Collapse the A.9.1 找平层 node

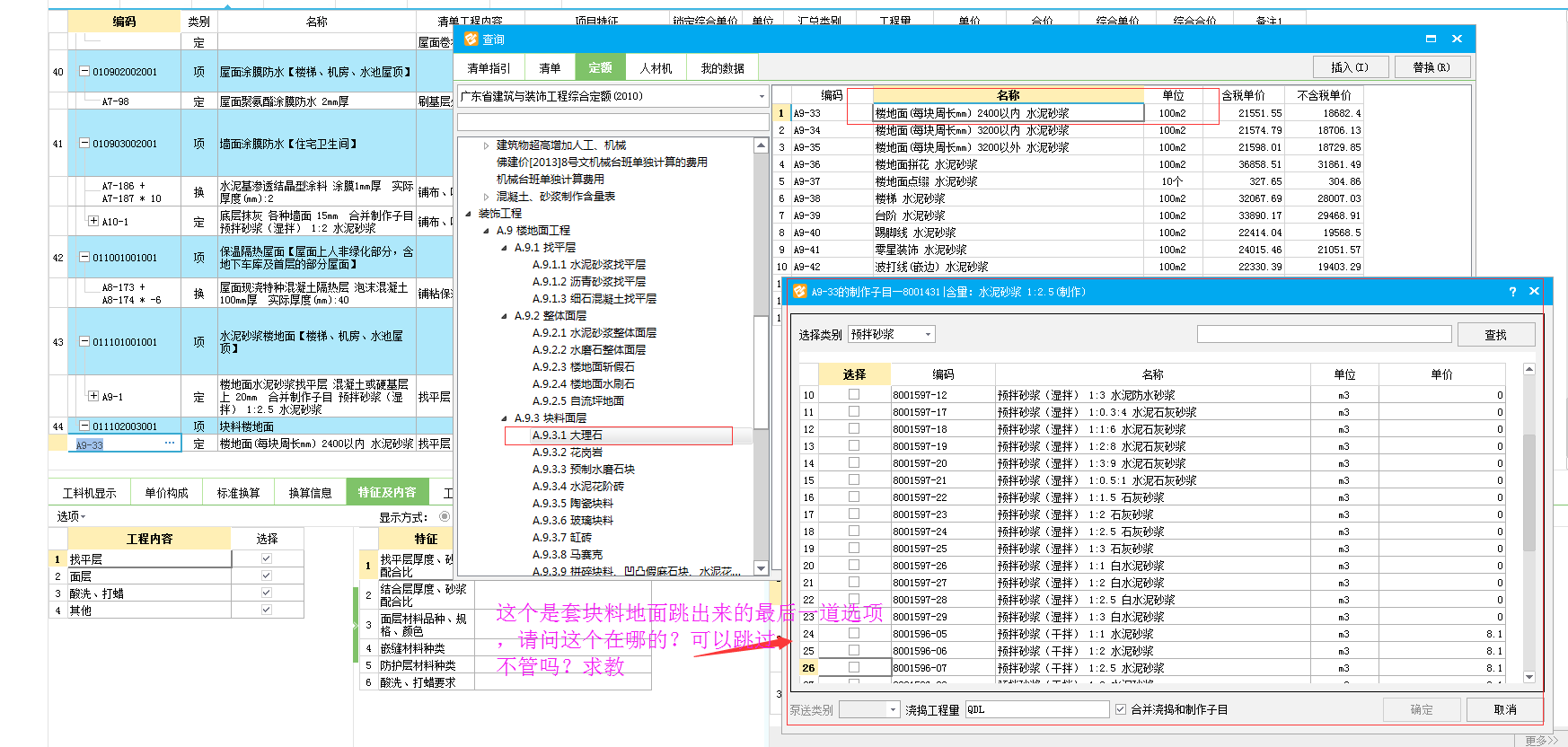(504, 248)
